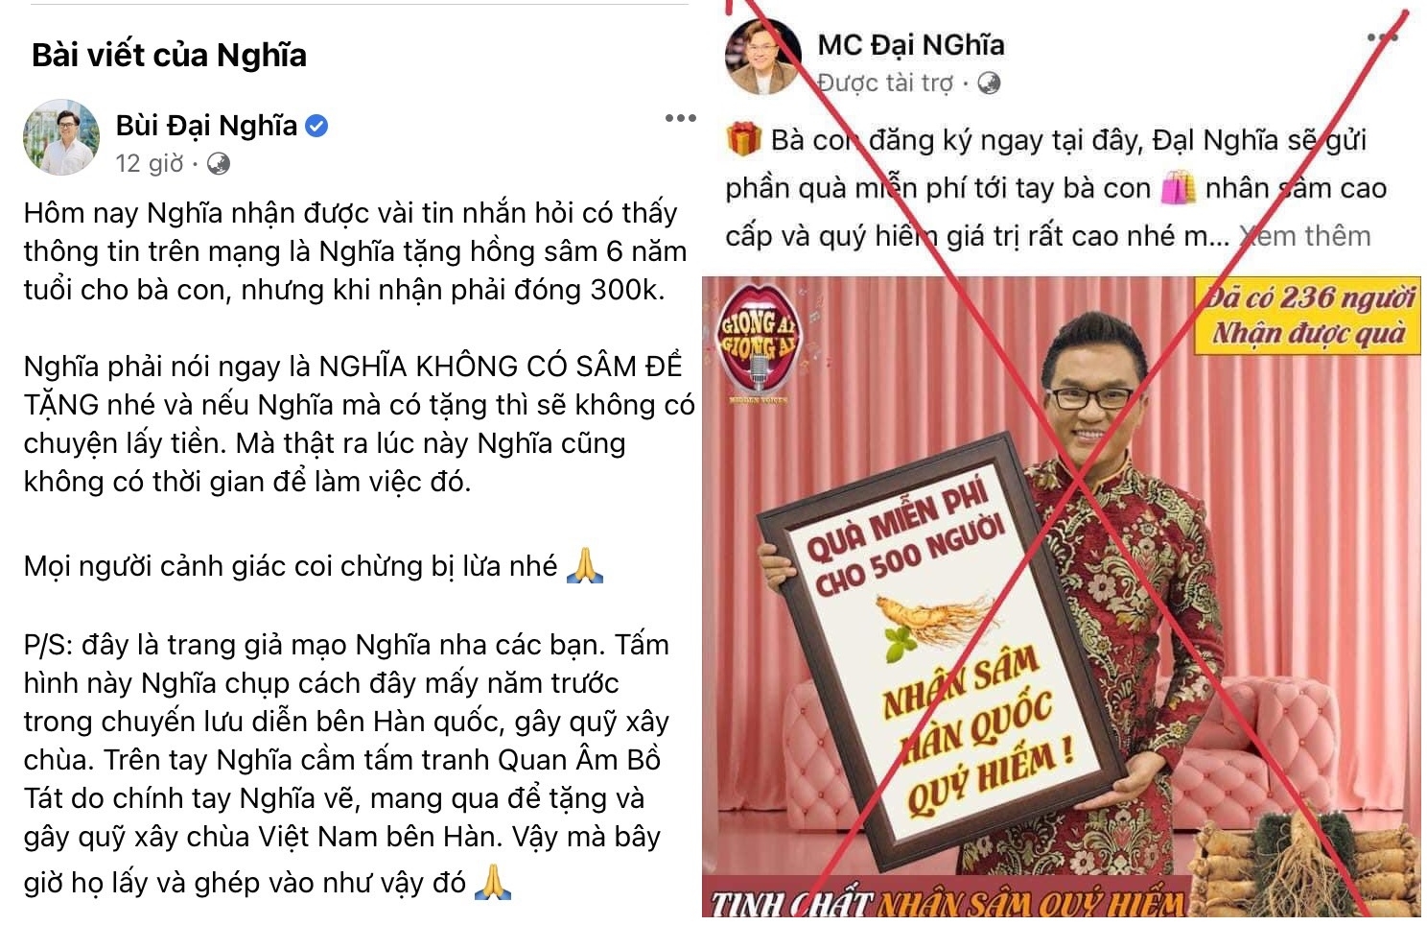Click the globe audience icon next to 12 giờ
The width and height of the screenshot is (1427, 925).
[x=219, y=164]
